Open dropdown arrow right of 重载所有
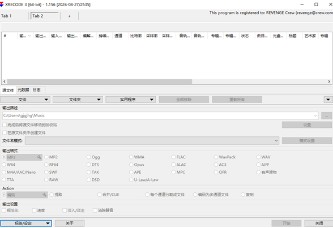The width and height of the screenshot is (333, 228). pyautogui.click(x=328, y=100)
